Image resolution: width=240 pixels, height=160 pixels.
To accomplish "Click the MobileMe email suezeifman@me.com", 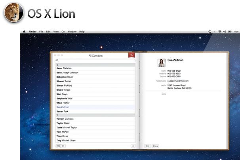I will [178, 81].
